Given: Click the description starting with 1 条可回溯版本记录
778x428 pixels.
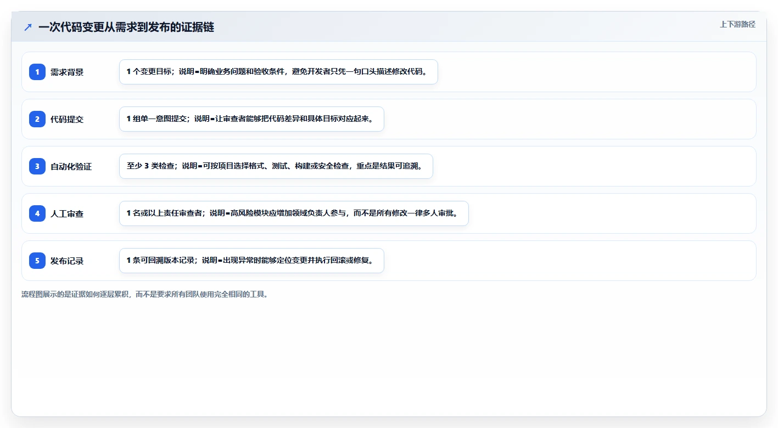Looking at the screenshot, I should 251,261.
